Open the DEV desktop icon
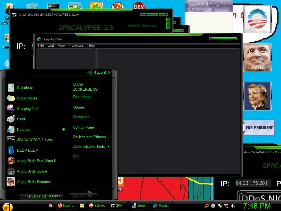The height and width of the screenshot is (211, 281). click(139, 5)
